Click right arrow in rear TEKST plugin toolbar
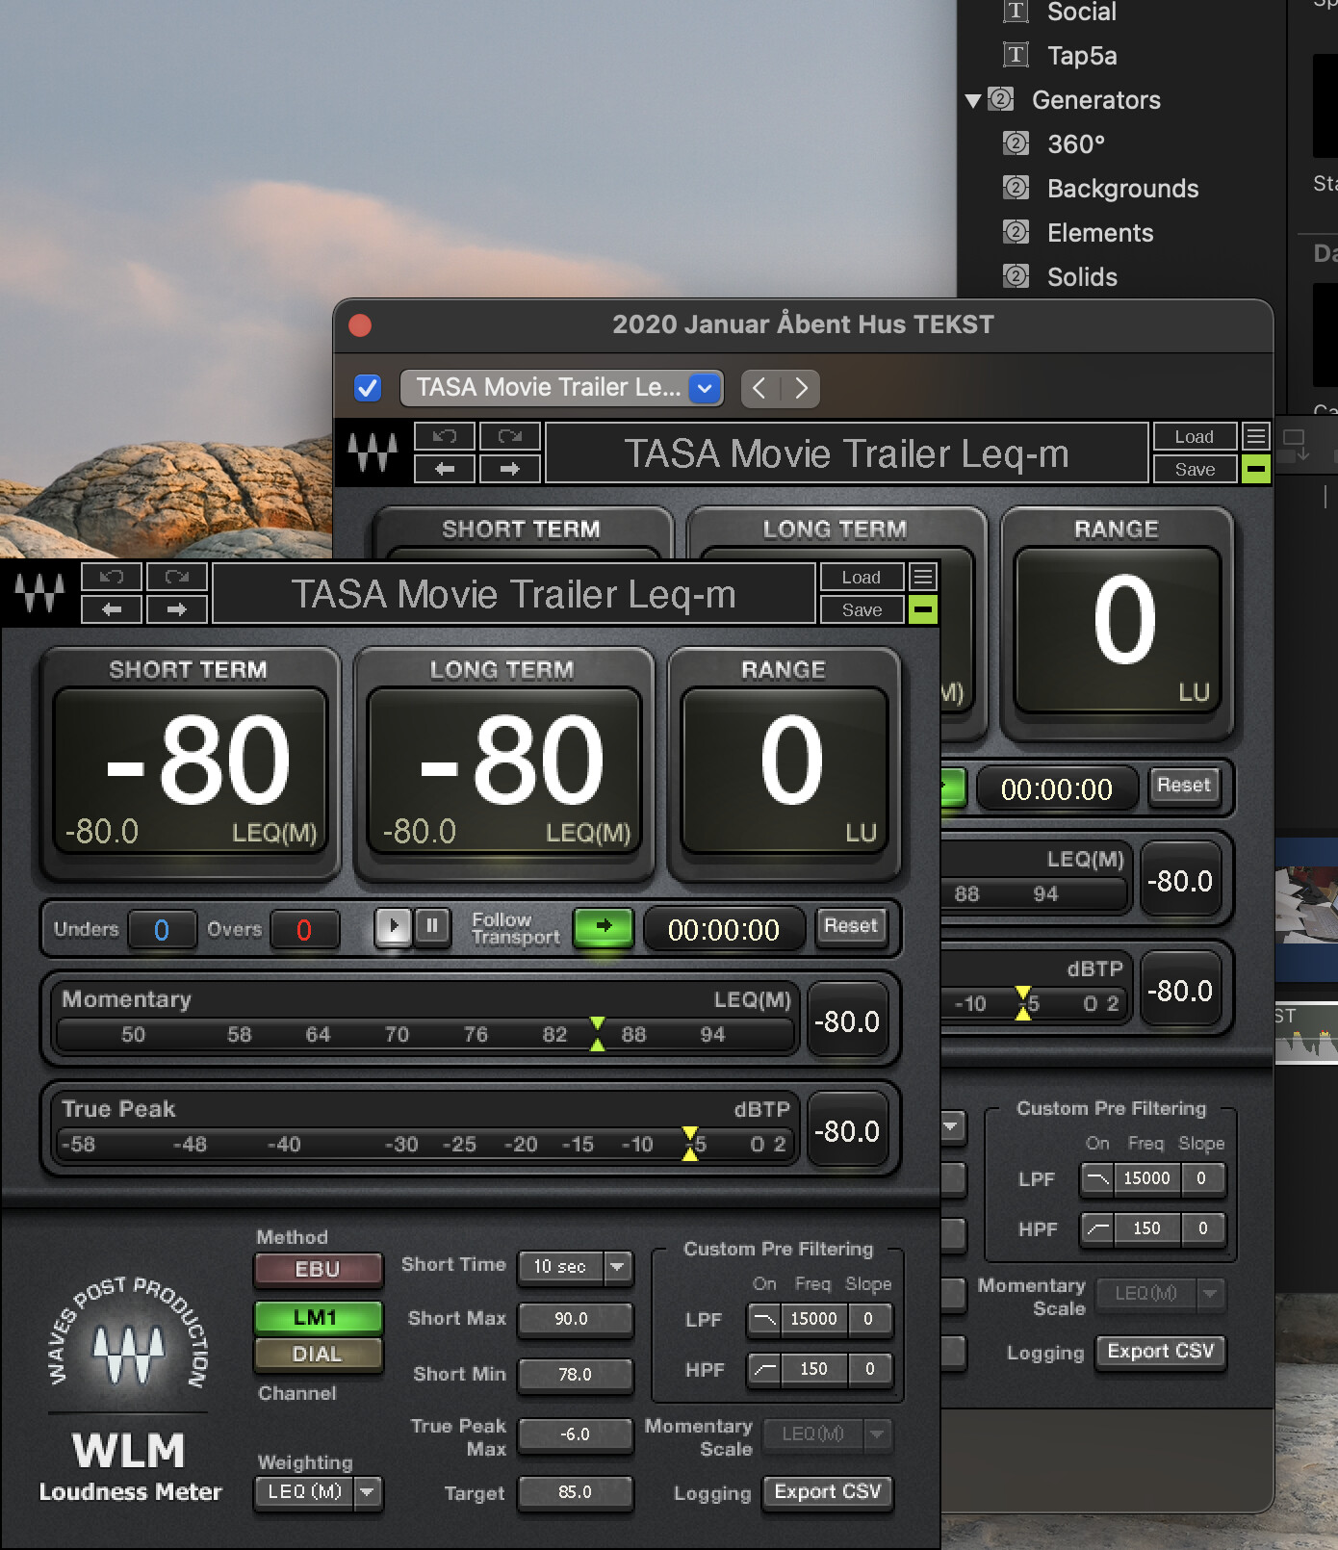This screenshot has height=1550, width=1338. click(510, 469)
